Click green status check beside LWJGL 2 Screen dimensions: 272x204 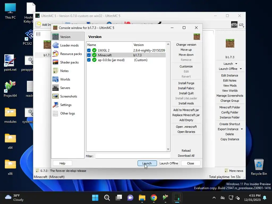click(x=94, y=50)
